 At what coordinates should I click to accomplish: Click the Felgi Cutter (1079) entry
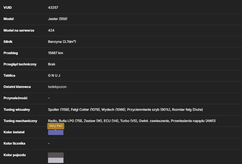85,110
